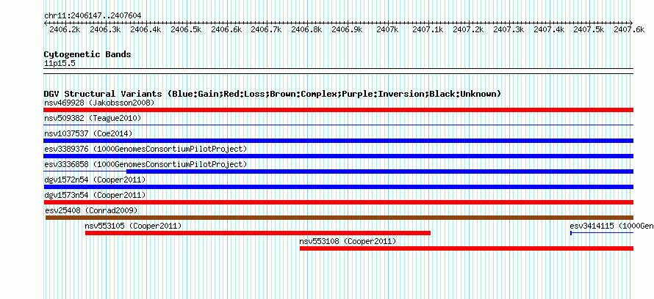
Task: Click the thin blue esv3414115 track line
Action: (602, 233)
